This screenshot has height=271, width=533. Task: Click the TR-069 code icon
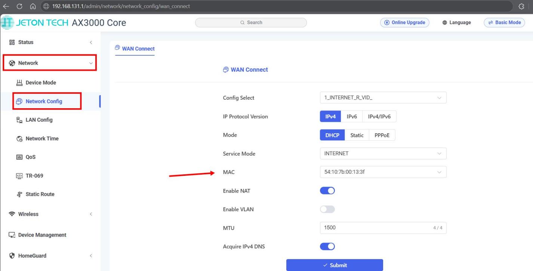pyautogui.click(x=19, y=176)
